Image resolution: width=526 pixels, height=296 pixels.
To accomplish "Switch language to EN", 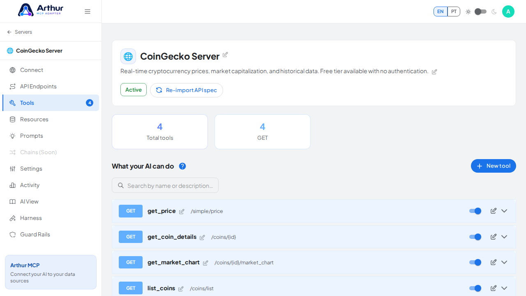I will tap(441, 12).
